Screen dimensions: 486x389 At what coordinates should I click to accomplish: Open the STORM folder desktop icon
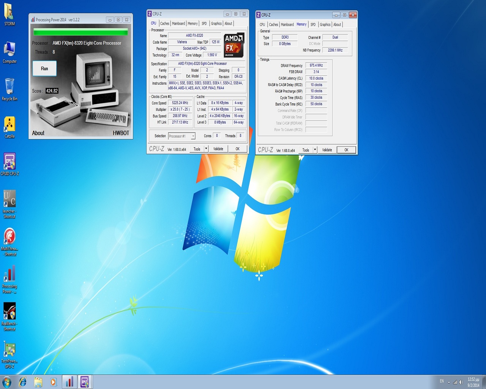coord(9,14)
